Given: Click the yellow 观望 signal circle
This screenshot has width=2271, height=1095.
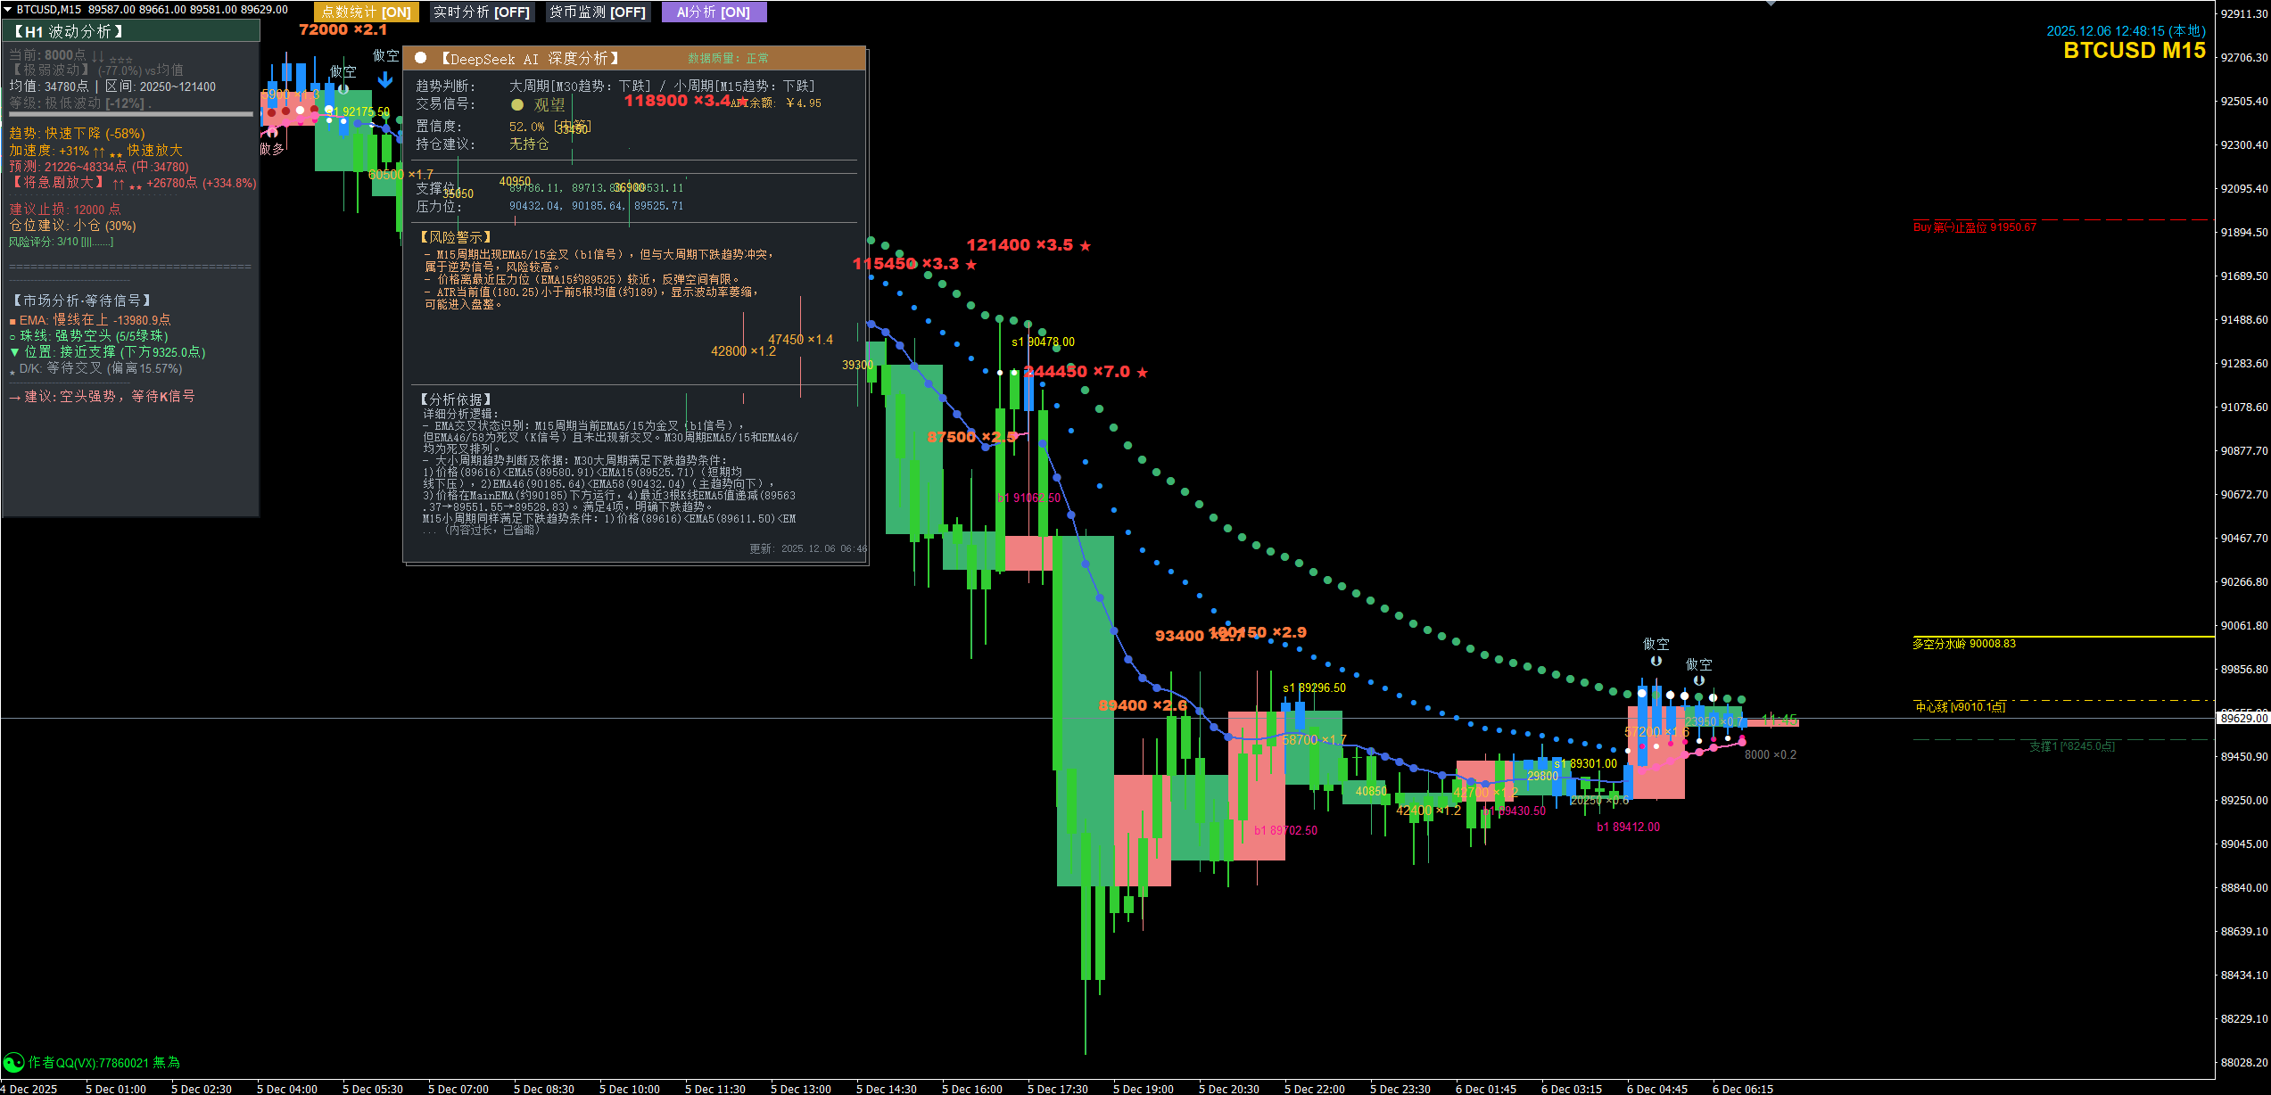Looking at the screenshot, I should pyautogui.click(x=516, y=105).
